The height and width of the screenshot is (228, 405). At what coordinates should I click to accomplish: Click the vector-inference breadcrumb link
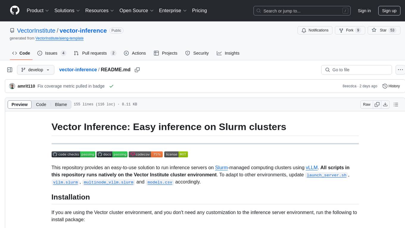(x=78, y=70)
